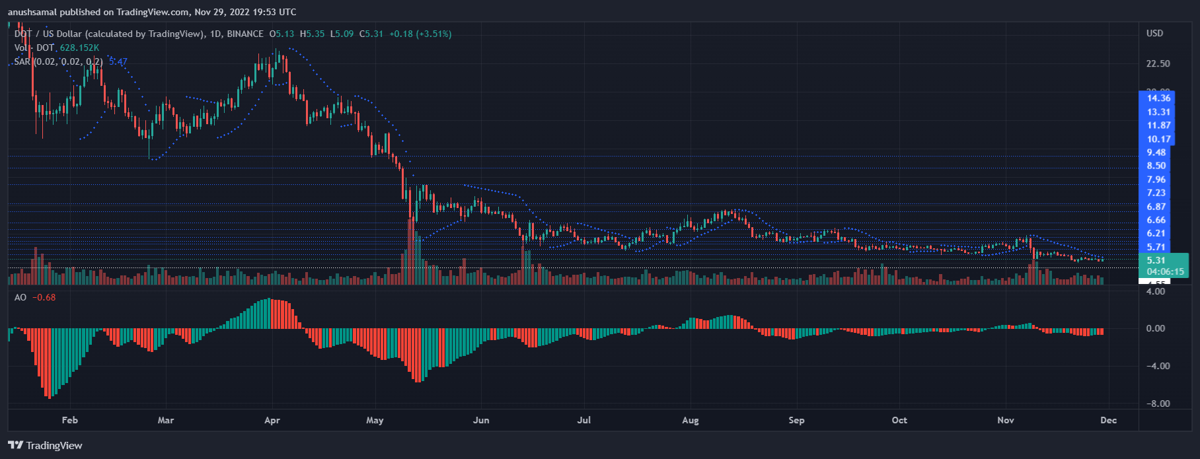Click the TradingView logo at bottom left
The width and height of the screenshot is (1200, 459).
coord(45,445)
